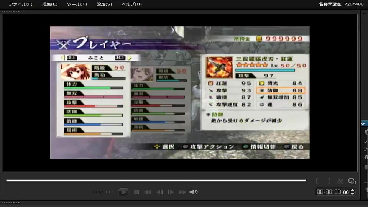Play the preview video
368x207 pixels.
[x=123, y=192]
